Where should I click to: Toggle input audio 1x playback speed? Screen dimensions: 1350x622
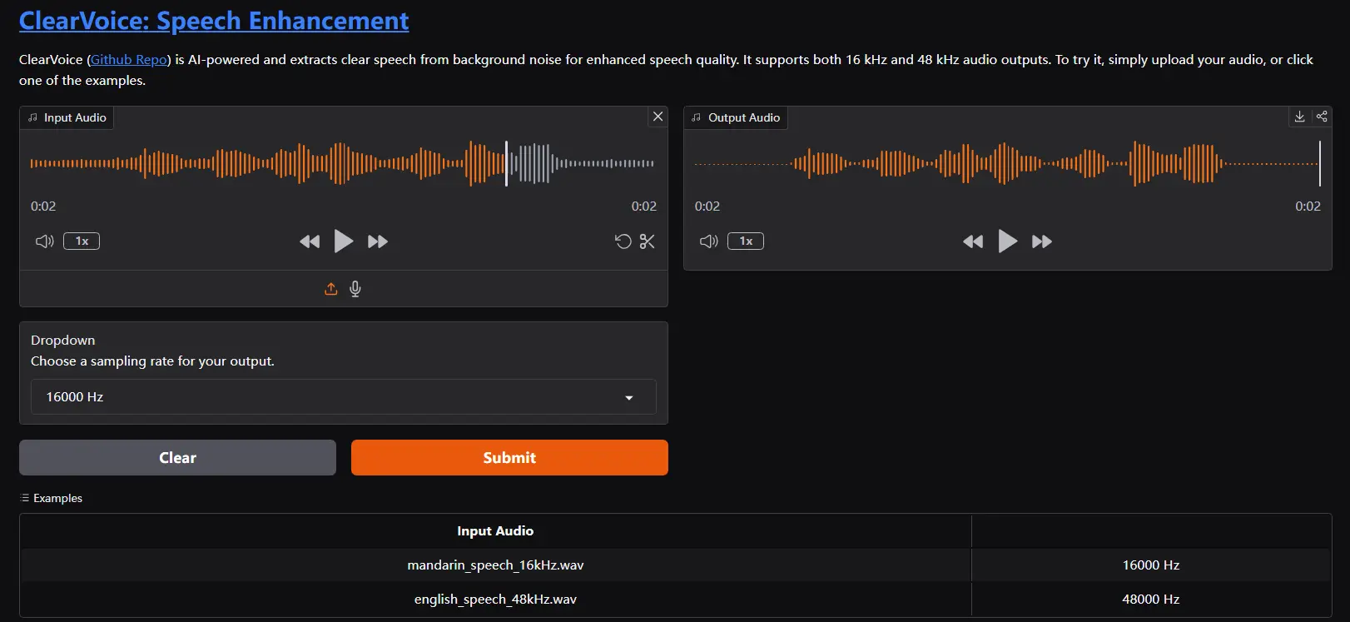coord(82,241)
